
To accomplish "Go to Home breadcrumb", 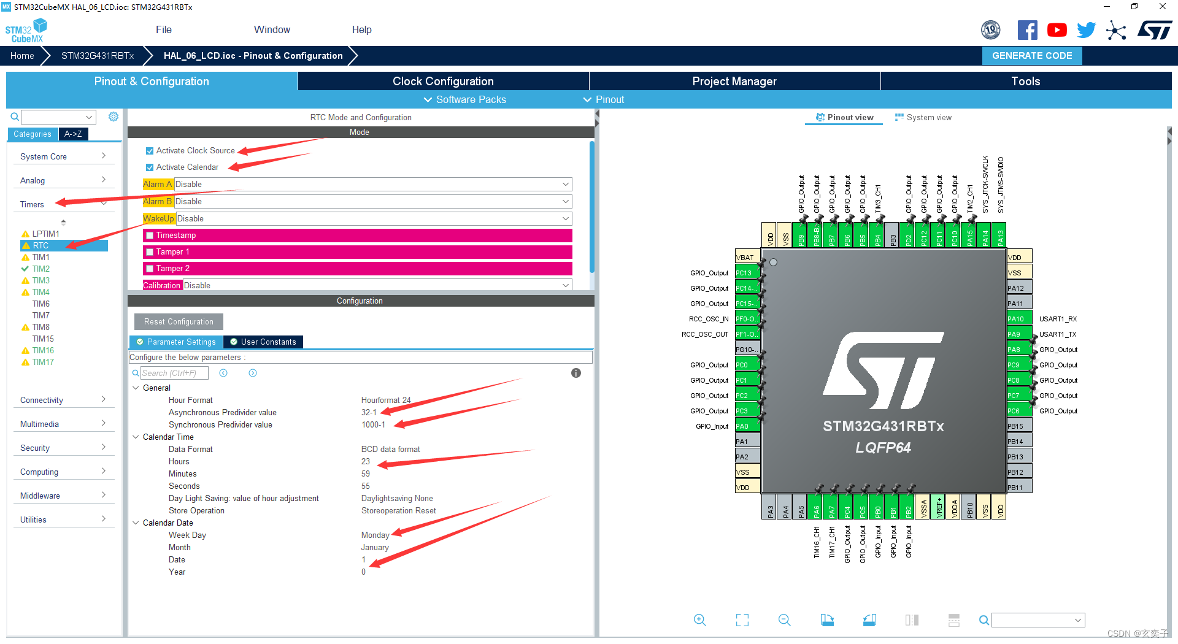I will click(22, 56).
